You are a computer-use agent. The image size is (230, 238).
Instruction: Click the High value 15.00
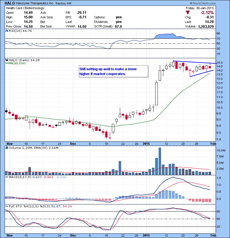tap(28, 17)
